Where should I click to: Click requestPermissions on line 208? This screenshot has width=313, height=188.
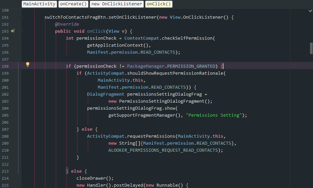pos(151,136)
